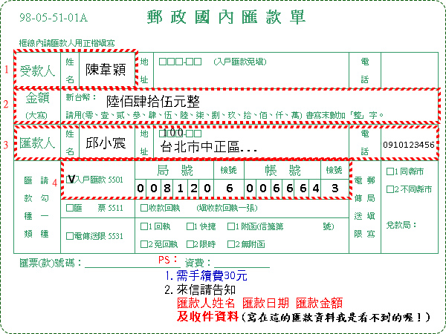Check the 1 快捷 option

click(x=190, y=226)
